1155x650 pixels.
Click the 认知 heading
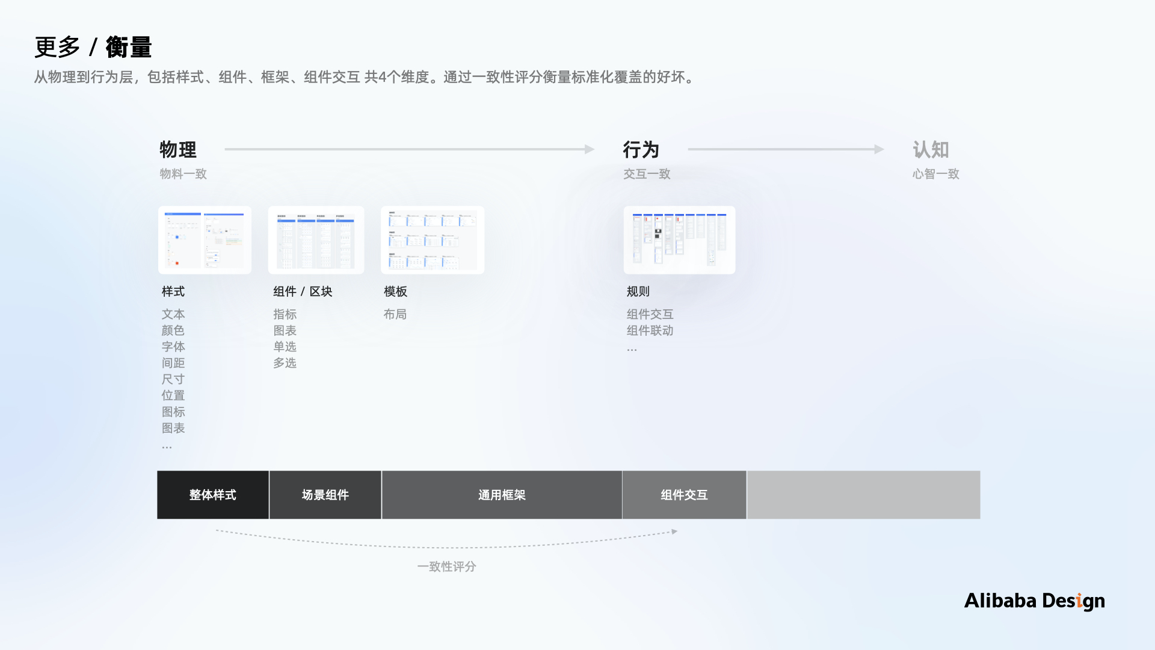(x=931, y=149)
